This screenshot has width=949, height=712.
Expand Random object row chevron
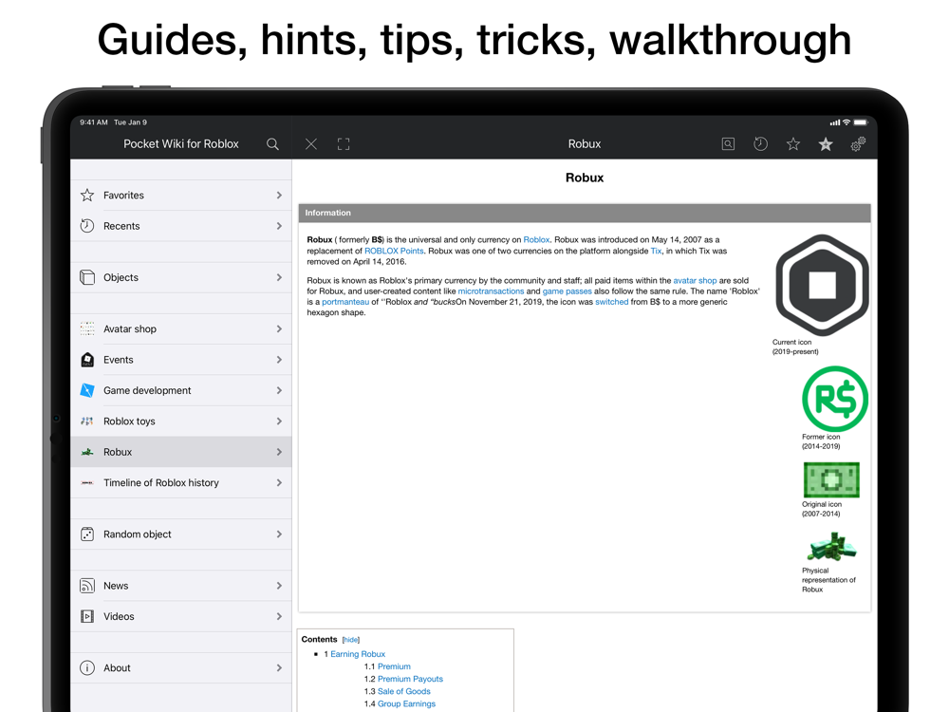(x=279, y=534)
